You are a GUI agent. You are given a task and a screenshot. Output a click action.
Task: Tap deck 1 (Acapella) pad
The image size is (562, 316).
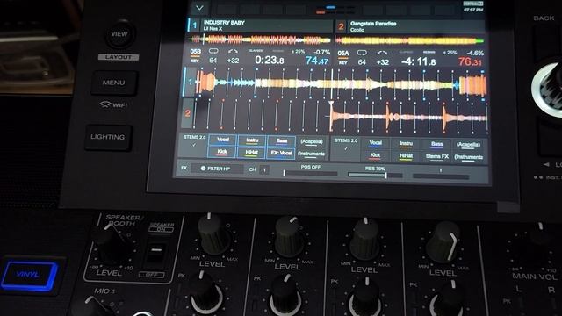312,142
